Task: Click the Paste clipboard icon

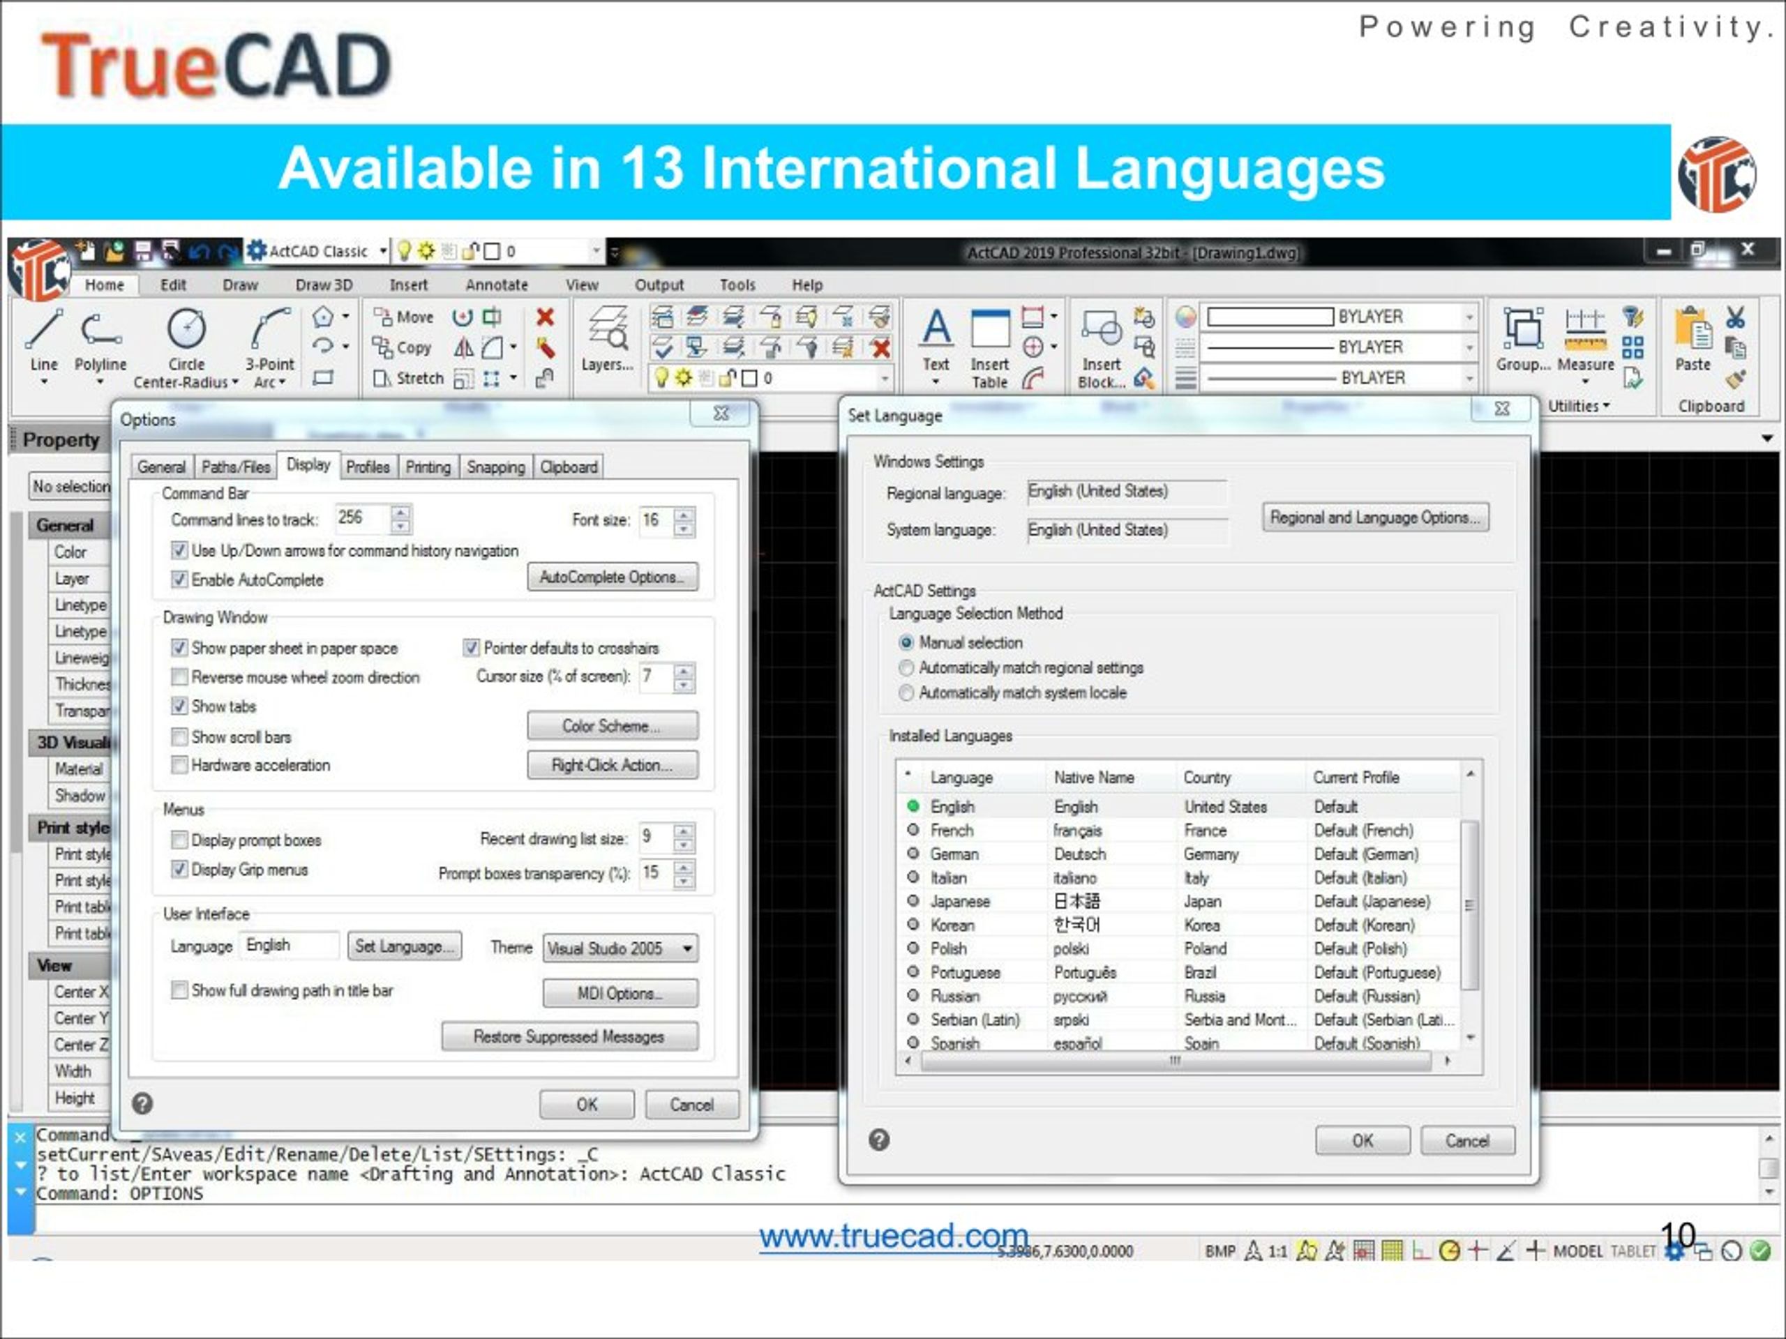Action: pos(1693,339)
